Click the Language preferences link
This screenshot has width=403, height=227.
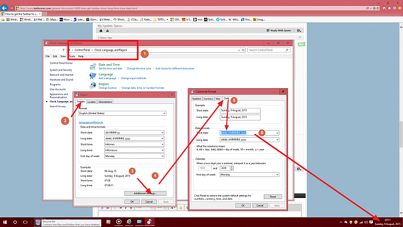pyautogui.click(x=91, y=122)
